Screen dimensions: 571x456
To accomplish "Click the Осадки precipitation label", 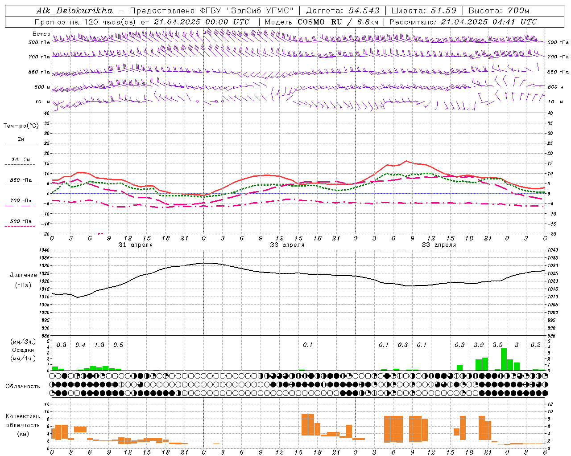I will click(23, 350).
